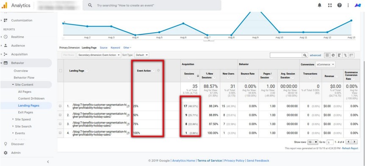
Task: Click the Acquisition icon in sidebar
Action: tap(6, 54)
